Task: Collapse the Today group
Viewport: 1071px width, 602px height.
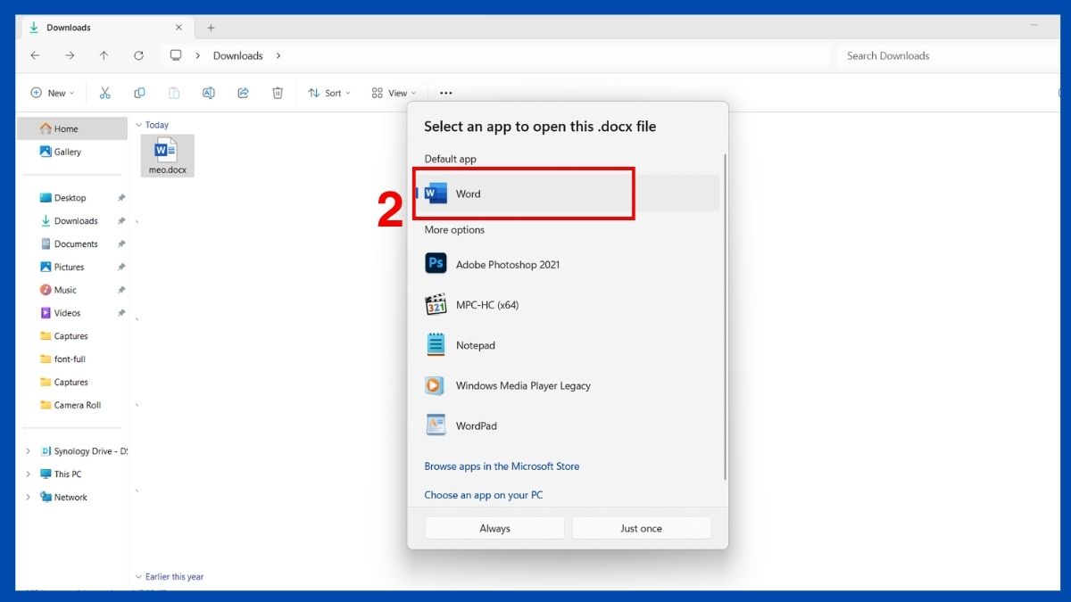Action: 138,125
